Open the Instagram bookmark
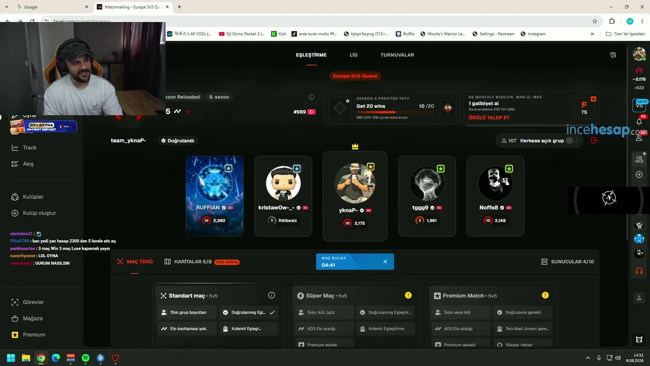The width and height of the screenshot is (650, 366). point(532,34)
